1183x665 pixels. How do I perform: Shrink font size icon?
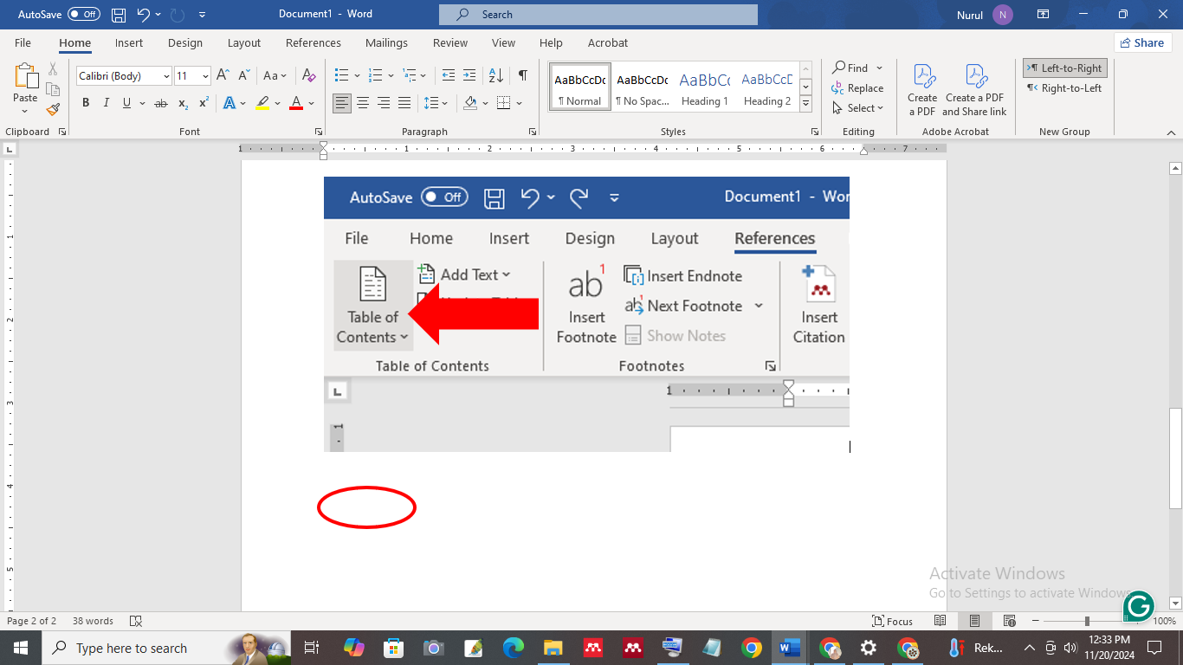[x=243, y=76]
